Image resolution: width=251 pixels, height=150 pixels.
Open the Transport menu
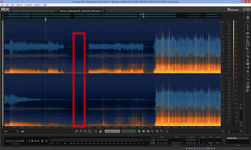tap(29, 5)
